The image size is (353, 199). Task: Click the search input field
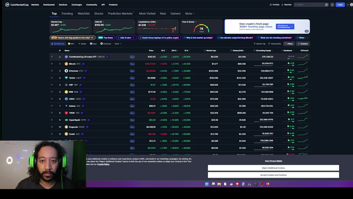click(x=311, y=5)
